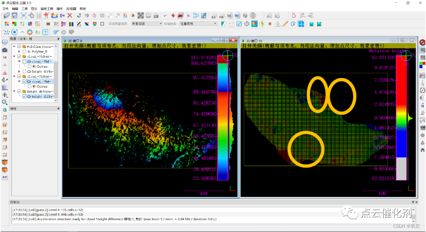Click the blue pencil edit icon

tap(239, 24)
